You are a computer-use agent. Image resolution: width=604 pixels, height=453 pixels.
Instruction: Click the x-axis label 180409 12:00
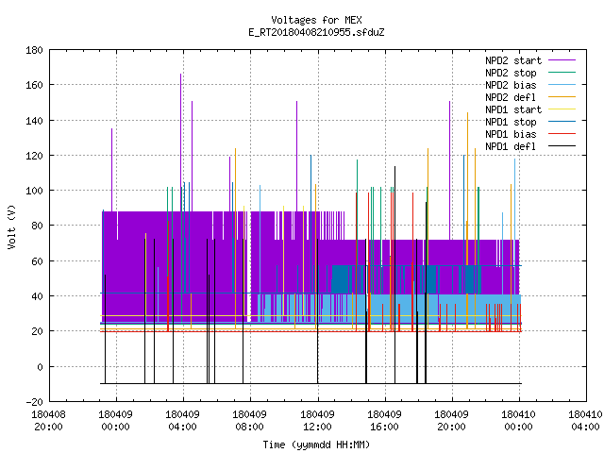pos(317,421)
